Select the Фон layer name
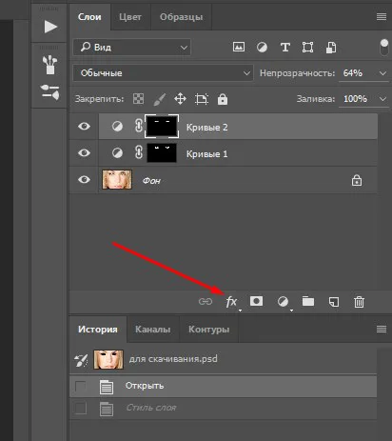392x441 pixels. pyautogui.click(x=151, y=181)
